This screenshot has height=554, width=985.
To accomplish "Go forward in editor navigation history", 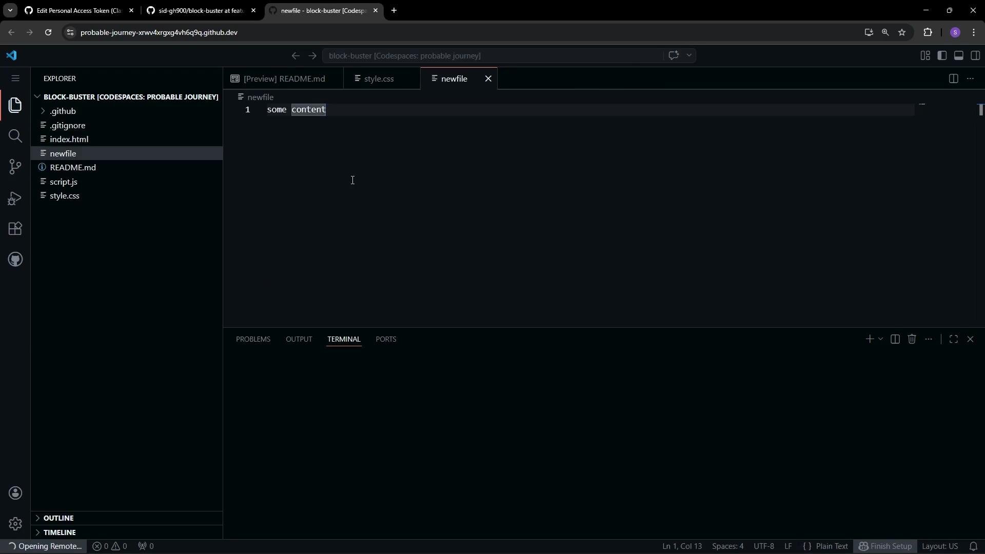I will coord(312,55).
